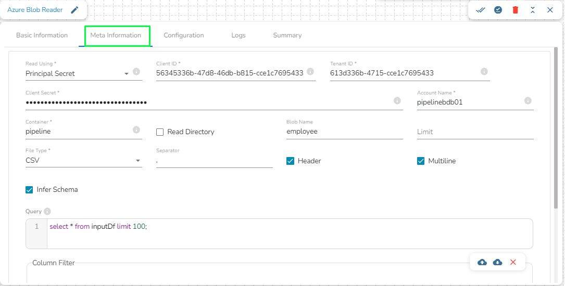Click the red X icon near Column Filter
This screenshot has width=565, height=286.
point(513,262)
